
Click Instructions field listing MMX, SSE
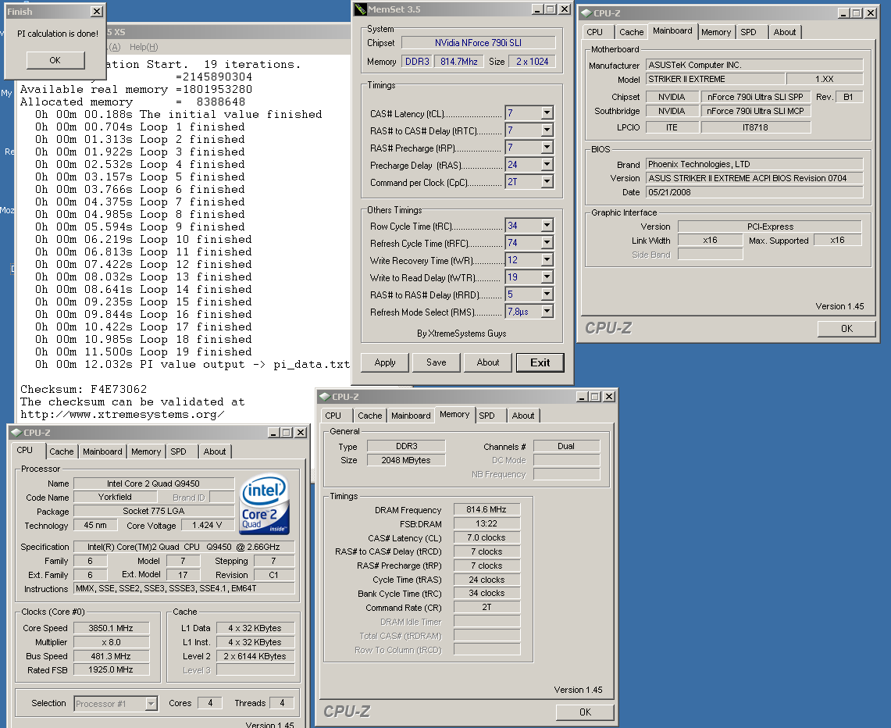click(x=184, y=589)
